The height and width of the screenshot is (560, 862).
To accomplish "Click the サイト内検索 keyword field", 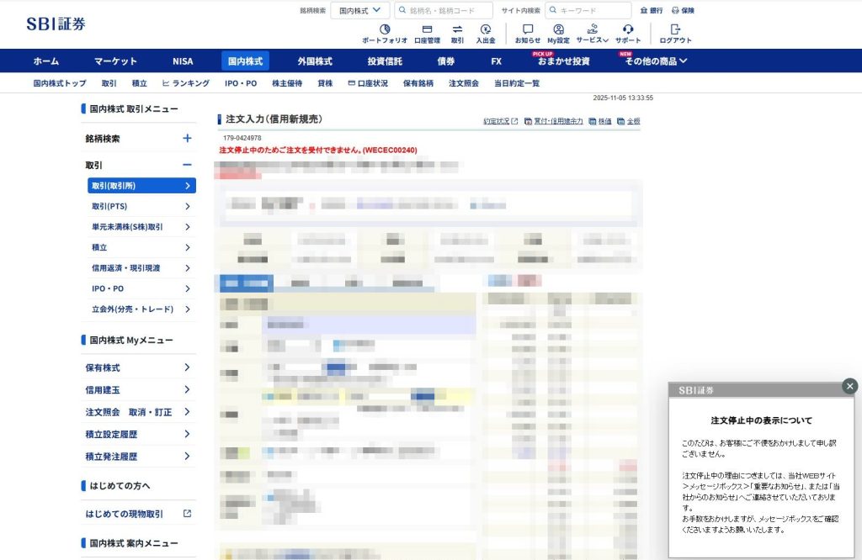I will click(588, 10).
